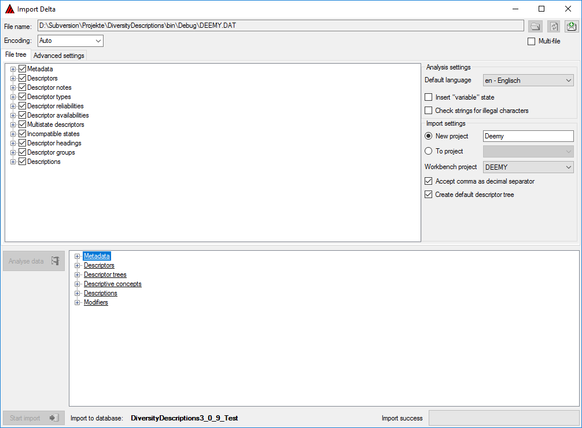
Task: Click the envelope with green arrow icon
Action: click(572, 26)
